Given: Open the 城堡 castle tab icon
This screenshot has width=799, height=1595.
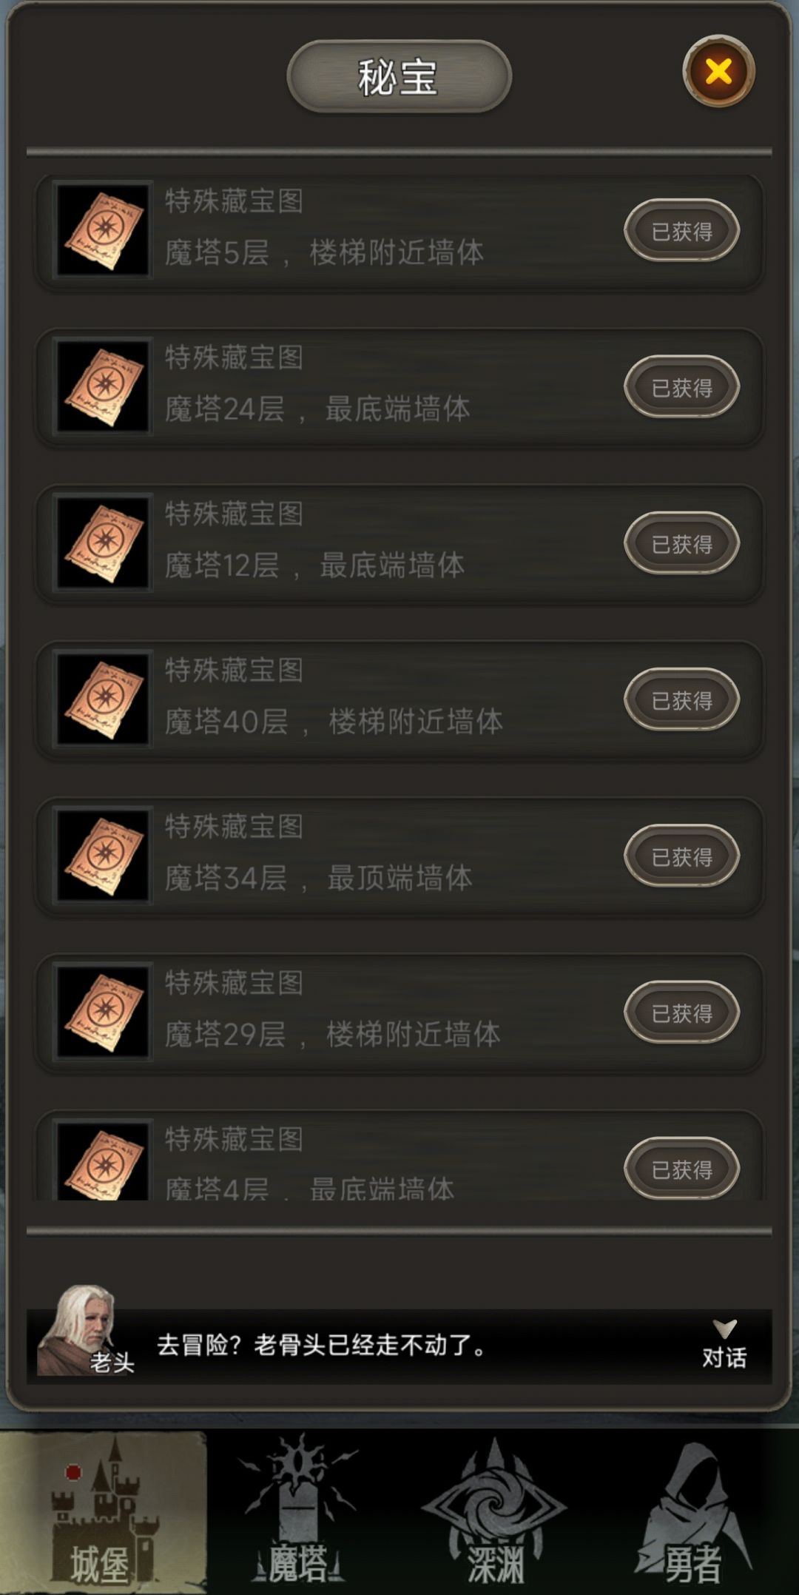Looking at the screenshot, I should click(104, 1511).
